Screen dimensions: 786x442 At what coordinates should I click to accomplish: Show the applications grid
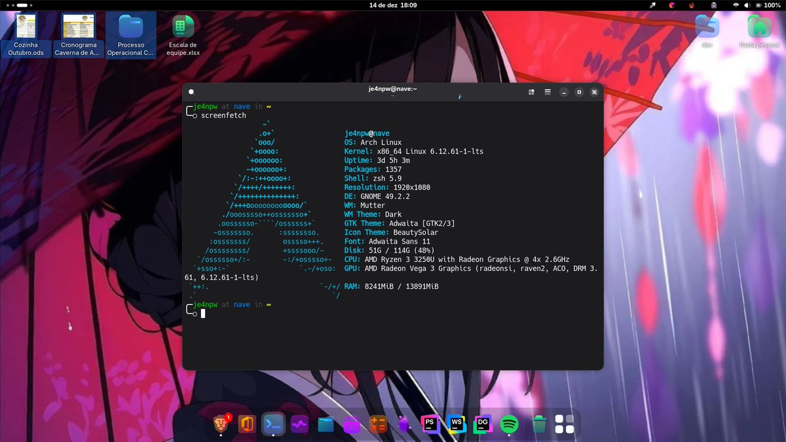[564, 424]
